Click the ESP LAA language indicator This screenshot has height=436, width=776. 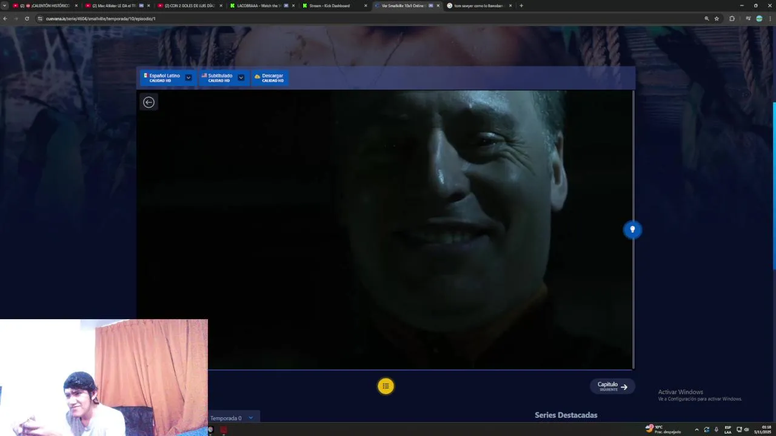click(x=727, y=429)
